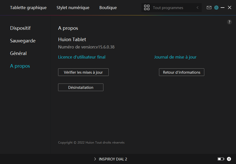
Task: Click the INSPIROY DIAL 2 device name
Action: (x=113, y=159)
